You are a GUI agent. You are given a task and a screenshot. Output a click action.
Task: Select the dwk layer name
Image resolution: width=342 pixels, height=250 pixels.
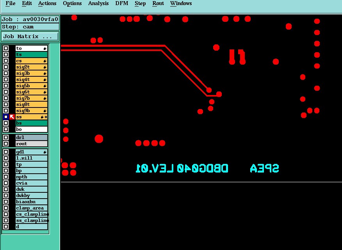point(31,189)
